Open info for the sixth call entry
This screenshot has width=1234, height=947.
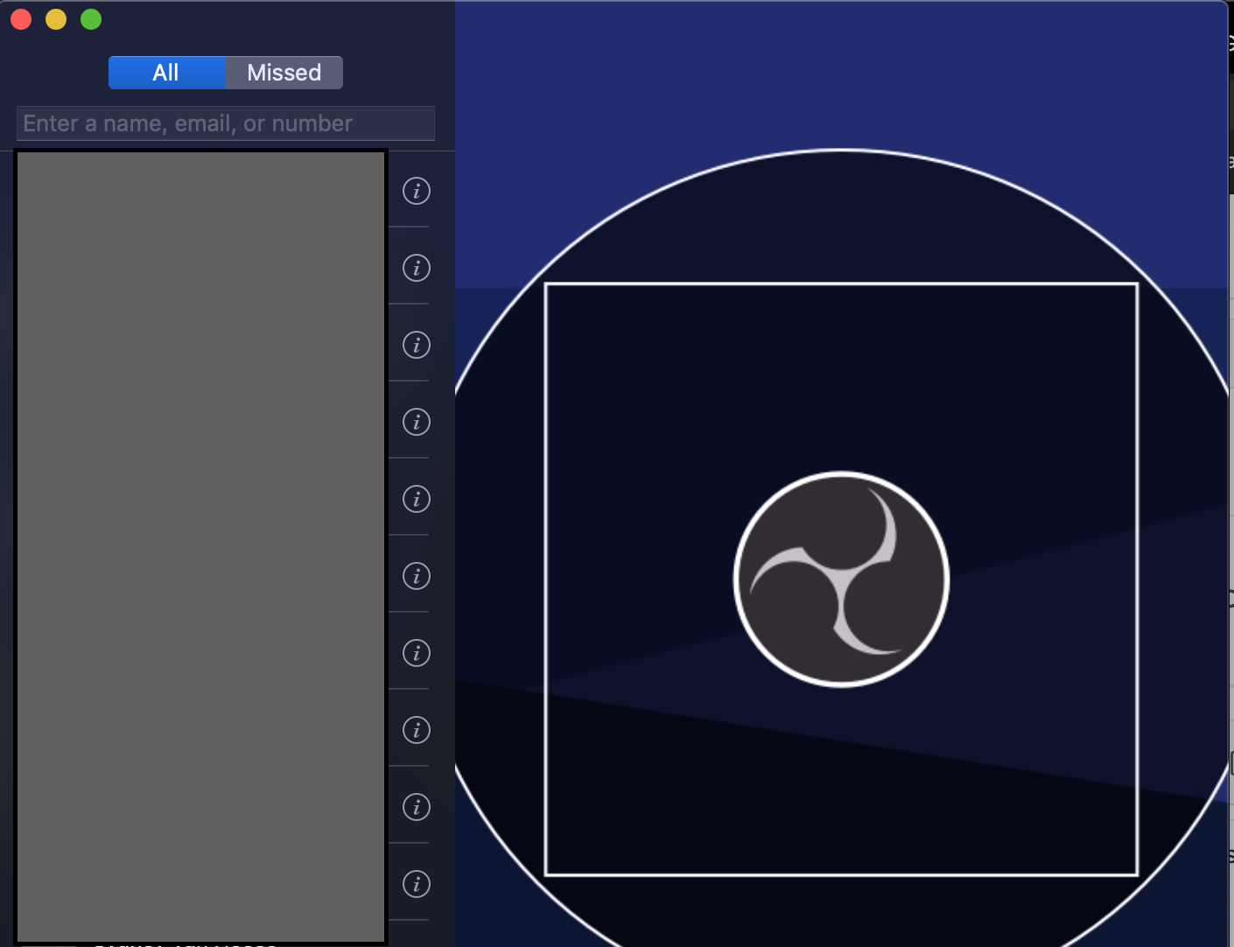[417, 576]
